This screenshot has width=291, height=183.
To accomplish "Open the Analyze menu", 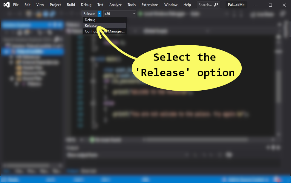I will [115, 5].
